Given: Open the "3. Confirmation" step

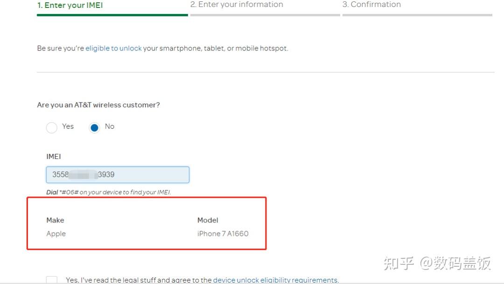Looking at the screenshot, I should coord(371,5).
